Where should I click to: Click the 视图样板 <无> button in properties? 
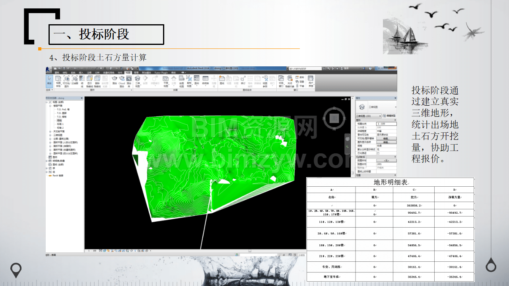pos(387,160)
